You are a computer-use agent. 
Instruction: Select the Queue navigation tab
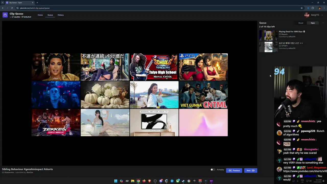point(50,15)
